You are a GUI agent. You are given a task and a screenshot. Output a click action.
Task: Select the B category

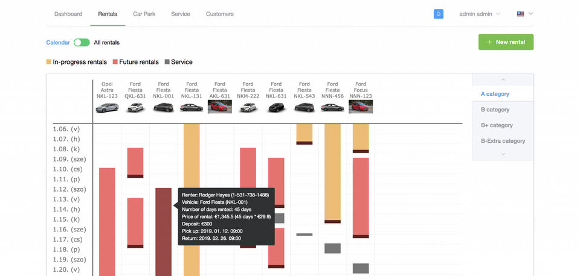pos(495,110)
